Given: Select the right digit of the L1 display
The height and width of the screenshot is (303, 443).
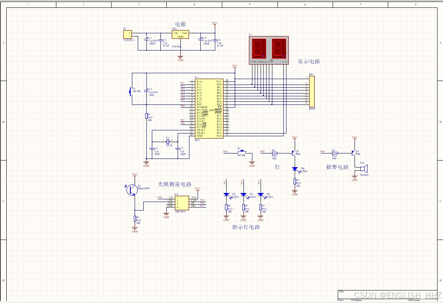Looking at the screenshot, I should coord(279,49).
